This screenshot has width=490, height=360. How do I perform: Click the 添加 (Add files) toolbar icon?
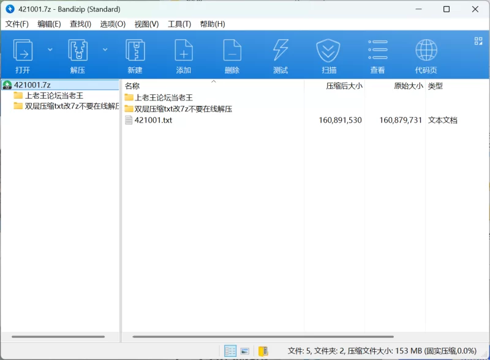point(184,55)
